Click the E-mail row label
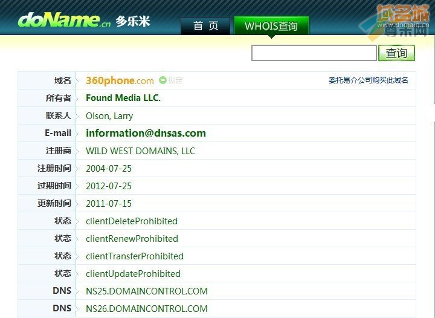This screenshot has width=435, height=318. coord(58,133)
